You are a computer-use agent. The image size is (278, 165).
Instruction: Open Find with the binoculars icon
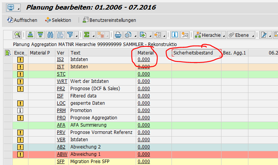tap(50, 35)
